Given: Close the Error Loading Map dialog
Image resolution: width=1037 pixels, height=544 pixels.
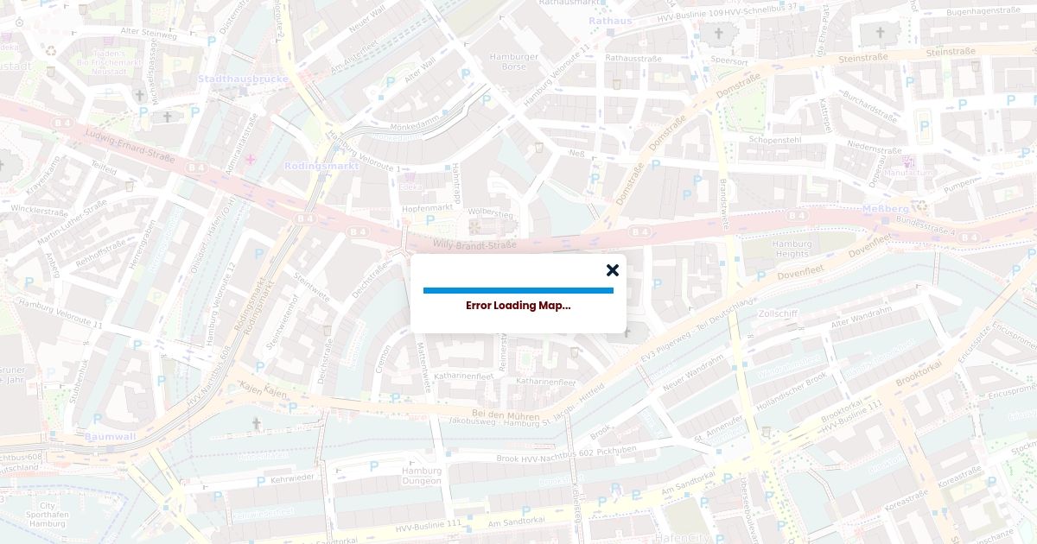Looking at the screenshot, I should pos(613,270).
